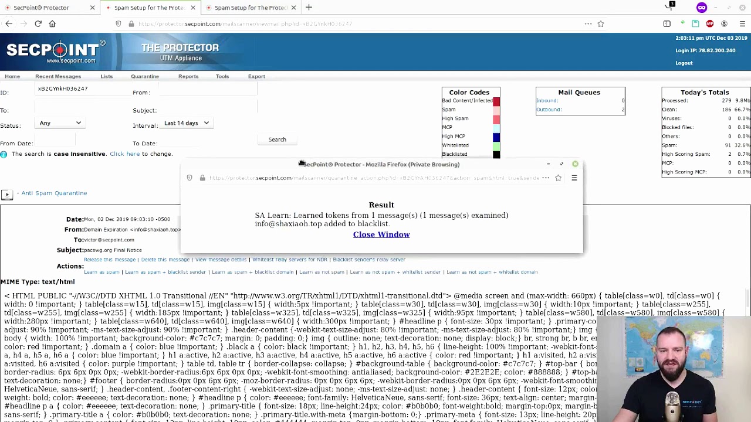Image resolution: width=751 pixels, height=422 pixels.
Task: Click Close Window link in the result popup
Action: pyautogui.click(x=381, y=234)
